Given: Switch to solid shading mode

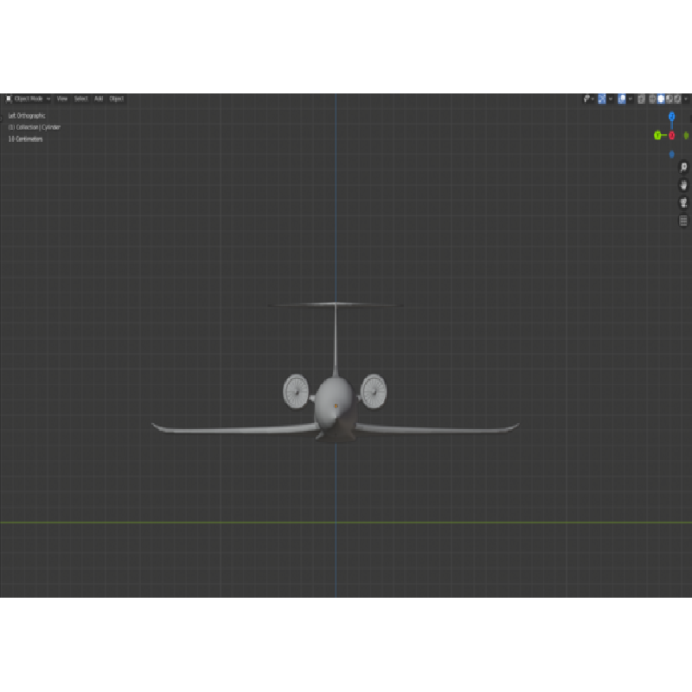Looking at the screenshot, I should click(x=661, y=99).
